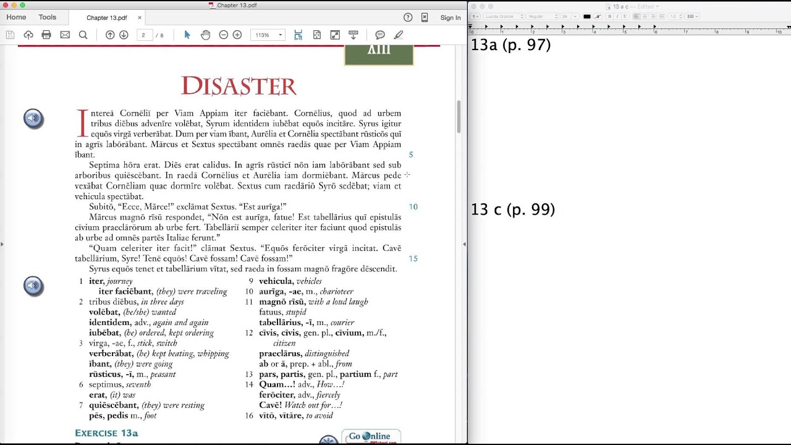
Task: Play the lower audio speaker button near vocabulary
Action: [x=33, y=286]
